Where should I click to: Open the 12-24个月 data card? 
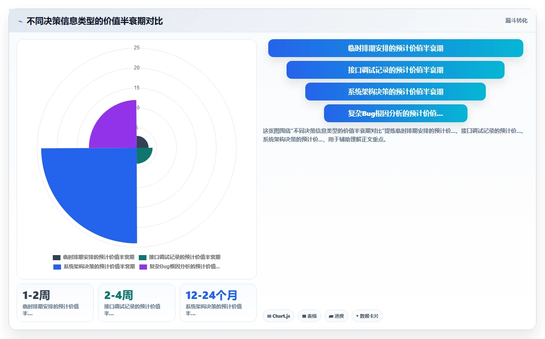[218, 303]
